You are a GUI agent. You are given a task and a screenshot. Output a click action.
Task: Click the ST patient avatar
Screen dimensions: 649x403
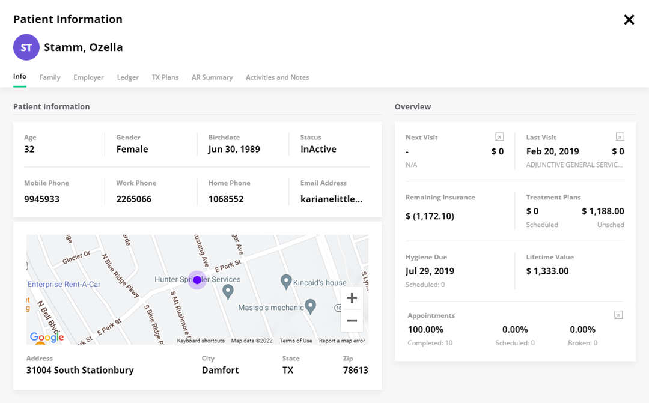[x=26, y=47]
